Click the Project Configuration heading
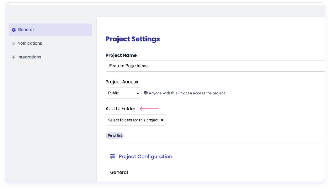 [145, 156]
